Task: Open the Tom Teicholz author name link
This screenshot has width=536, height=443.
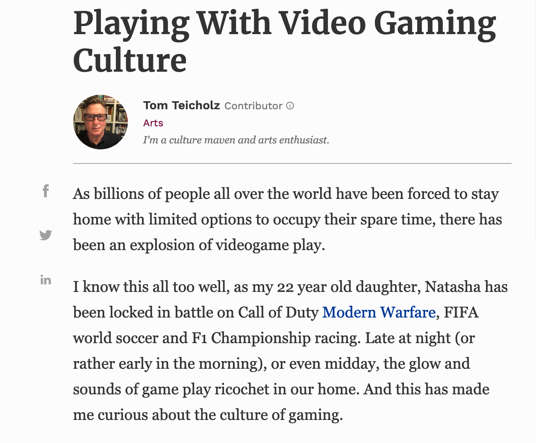Action: (181, 105)
